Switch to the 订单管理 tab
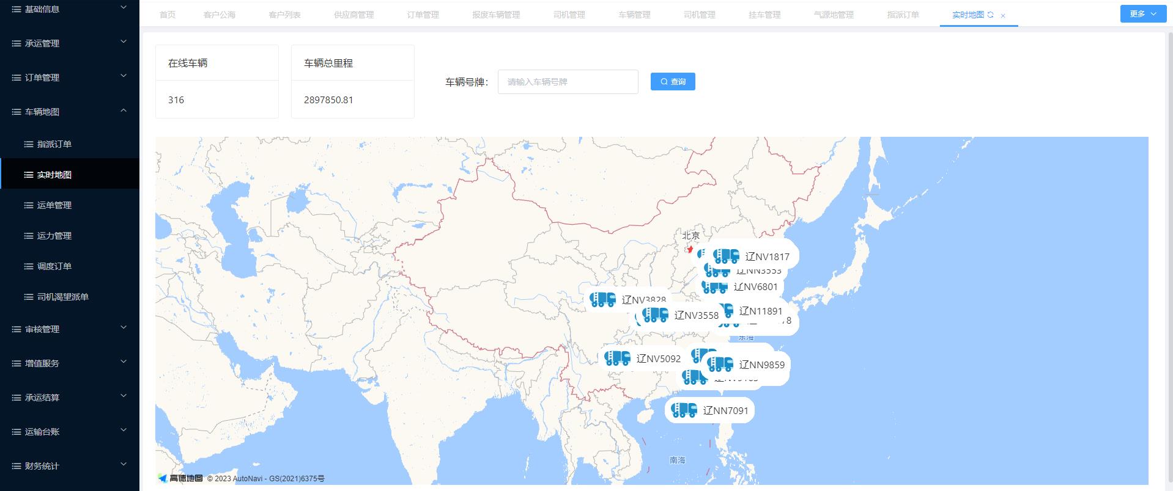The height and width of the screenshot is (491, 1173). point(423,15)
